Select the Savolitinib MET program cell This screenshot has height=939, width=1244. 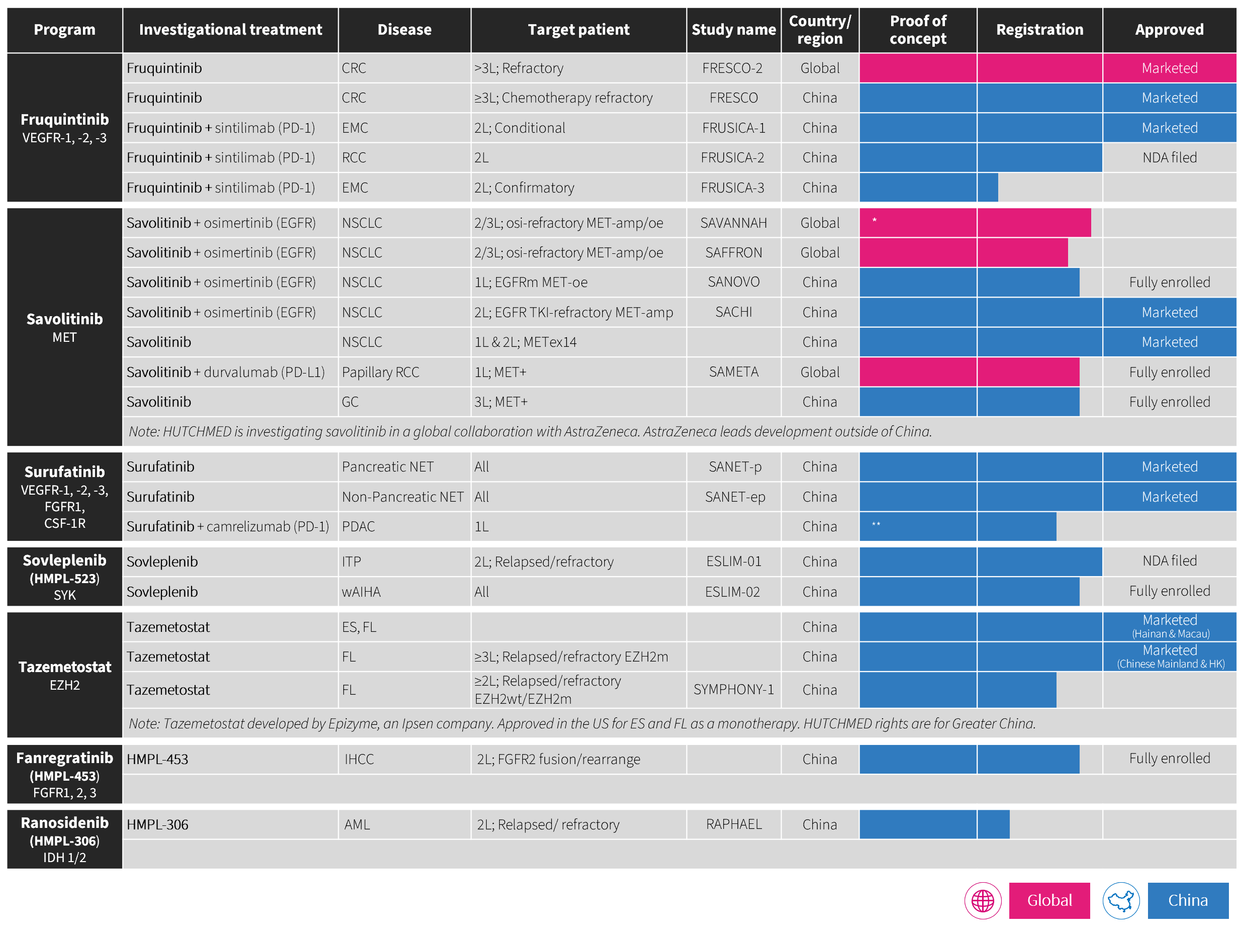64,327
